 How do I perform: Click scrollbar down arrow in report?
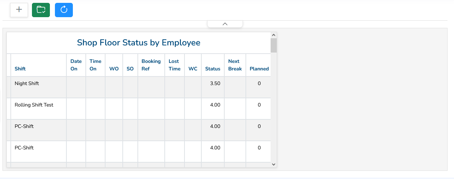273,164
